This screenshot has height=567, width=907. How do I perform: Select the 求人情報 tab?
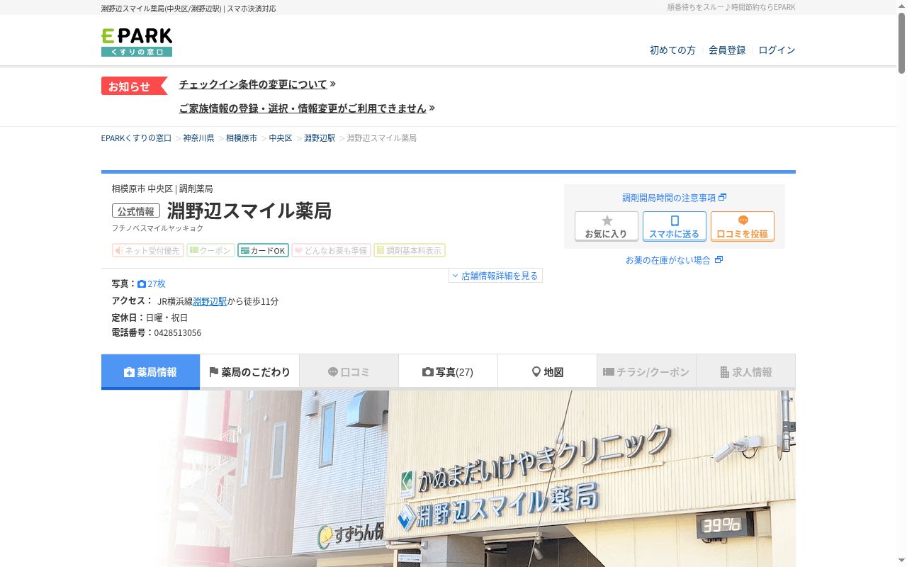[745, 372]
